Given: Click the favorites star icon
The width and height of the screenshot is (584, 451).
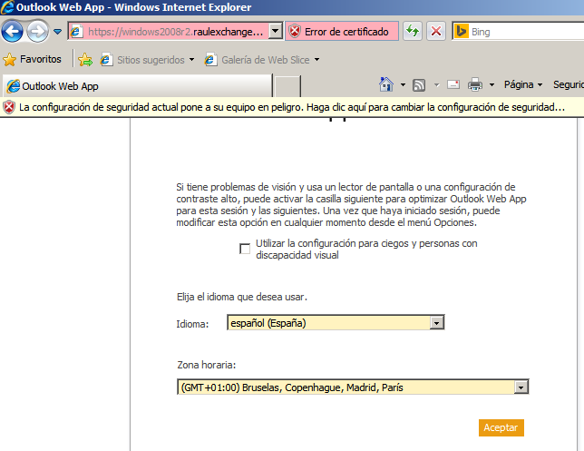Looking at the screenshot, I should (x=9, y=60).
